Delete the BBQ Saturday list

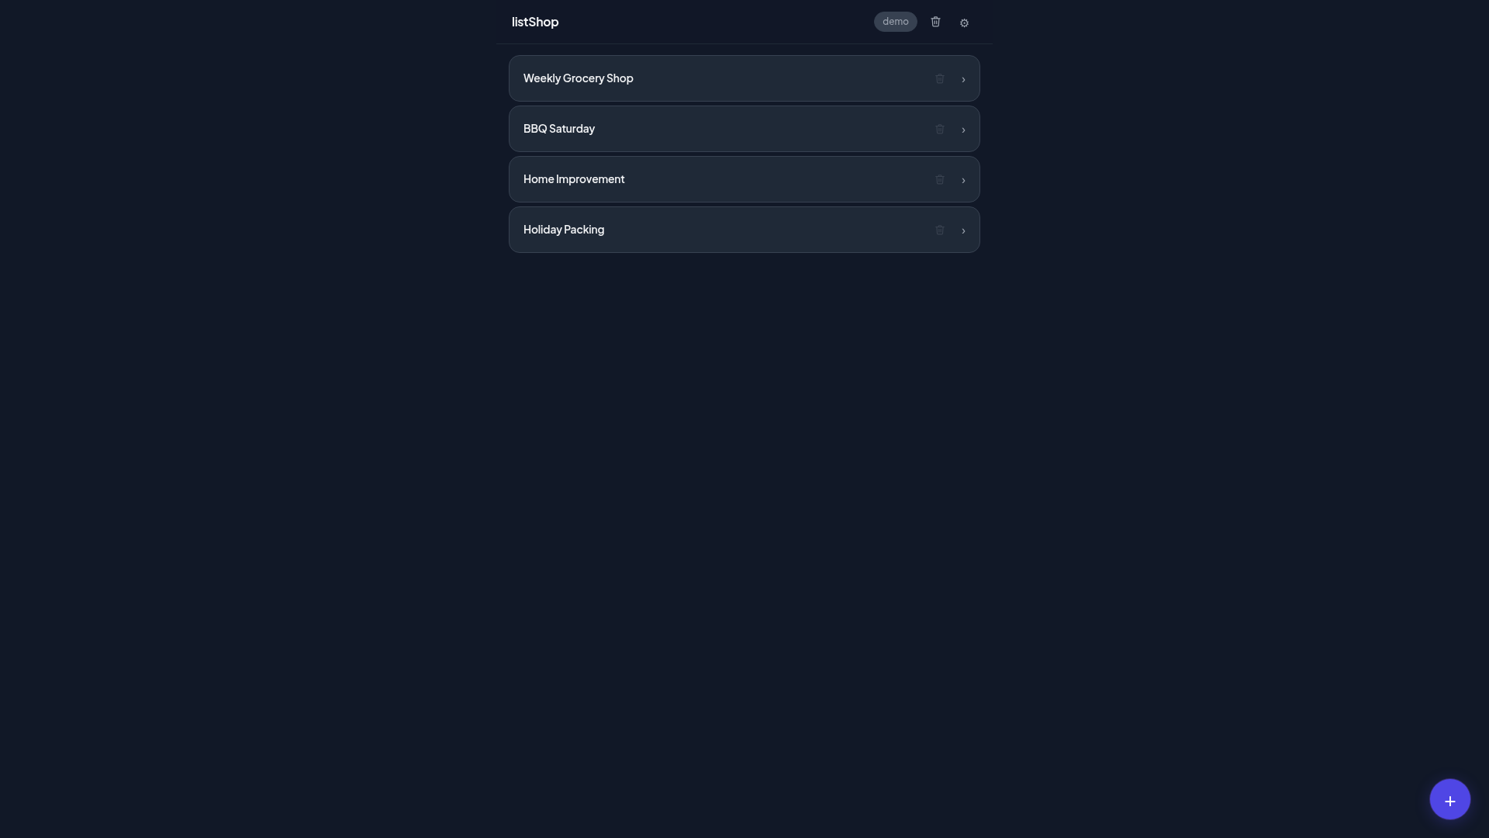pos(939,129)
